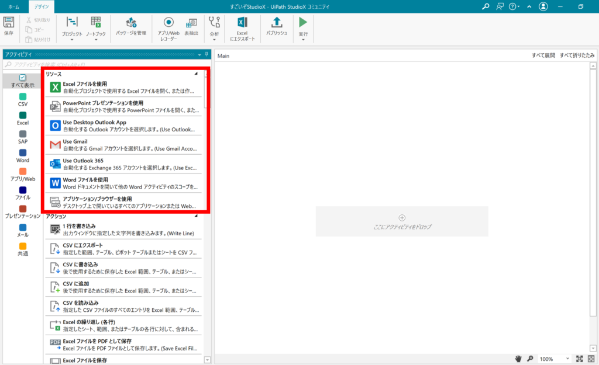Click the アクティビティを検索 search field

click(x=106, y=64)
